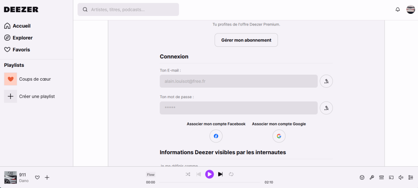The image size is (418, 188).
Task: Open the queue list icon
Action: [x=381, y=178]
